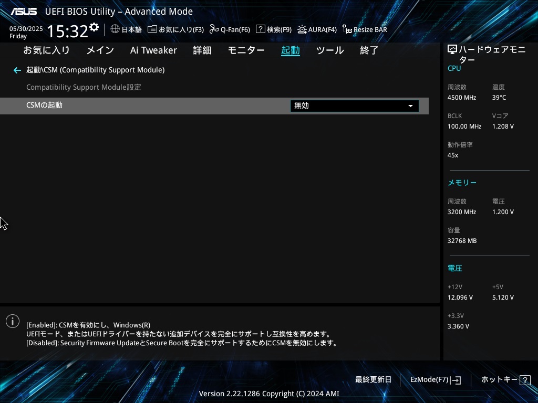This screenshot has height=403, width=538.
Task: Click the hardware monitor screen icon
Action: tap(452, 50)
